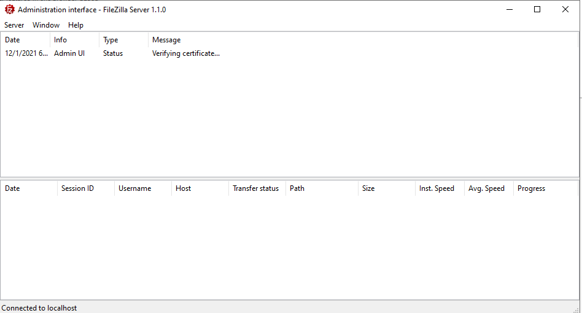Select the 'Admin UI' info cell
Image resolution: width=582 pixels, height=313 pixels.
[69, 53]
